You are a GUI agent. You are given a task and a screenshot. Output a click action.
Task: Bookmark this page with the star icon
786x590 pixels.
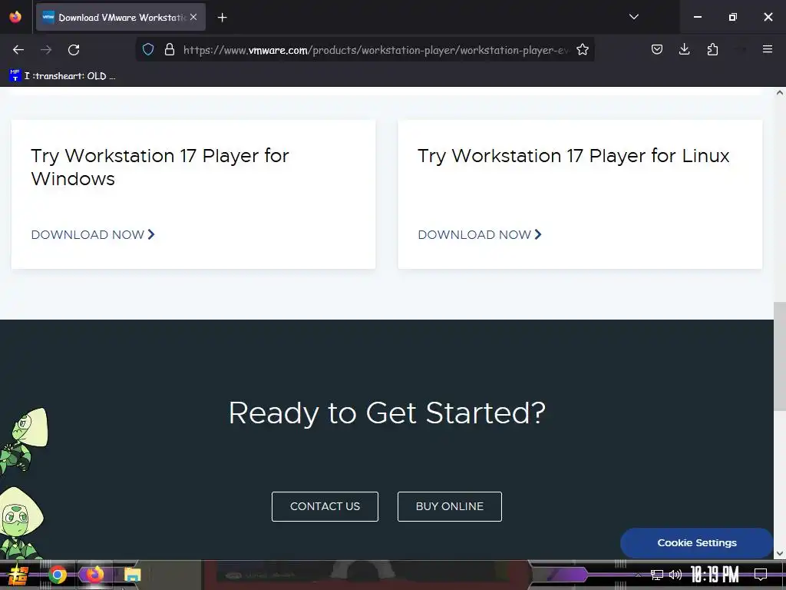point(582,49)
